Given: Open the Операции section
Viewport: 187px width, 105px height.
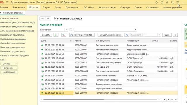Looking at the screenshot, I should click(x=125, y=7).
